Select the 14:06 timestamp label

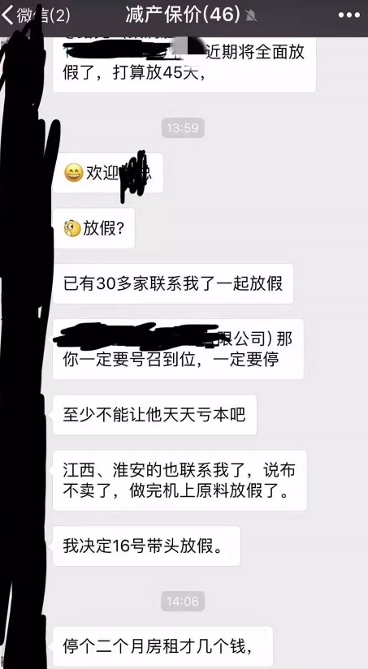point(183,602)
